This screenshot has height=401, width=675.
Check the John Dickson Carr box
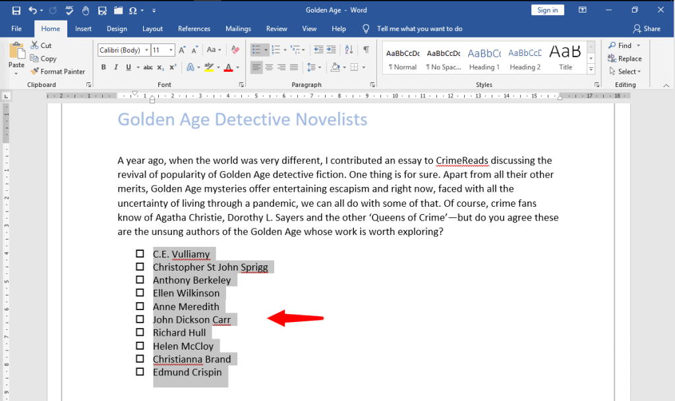140,319
